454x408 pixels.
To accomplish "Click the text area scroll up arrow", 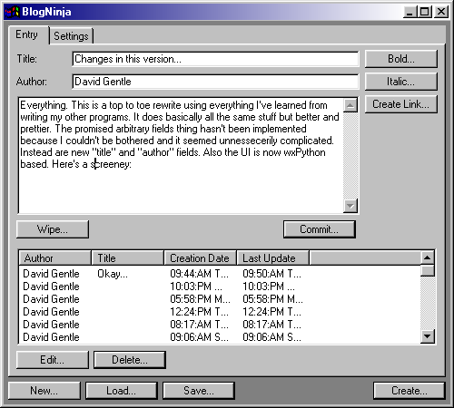I will click(x=350, y=105).
